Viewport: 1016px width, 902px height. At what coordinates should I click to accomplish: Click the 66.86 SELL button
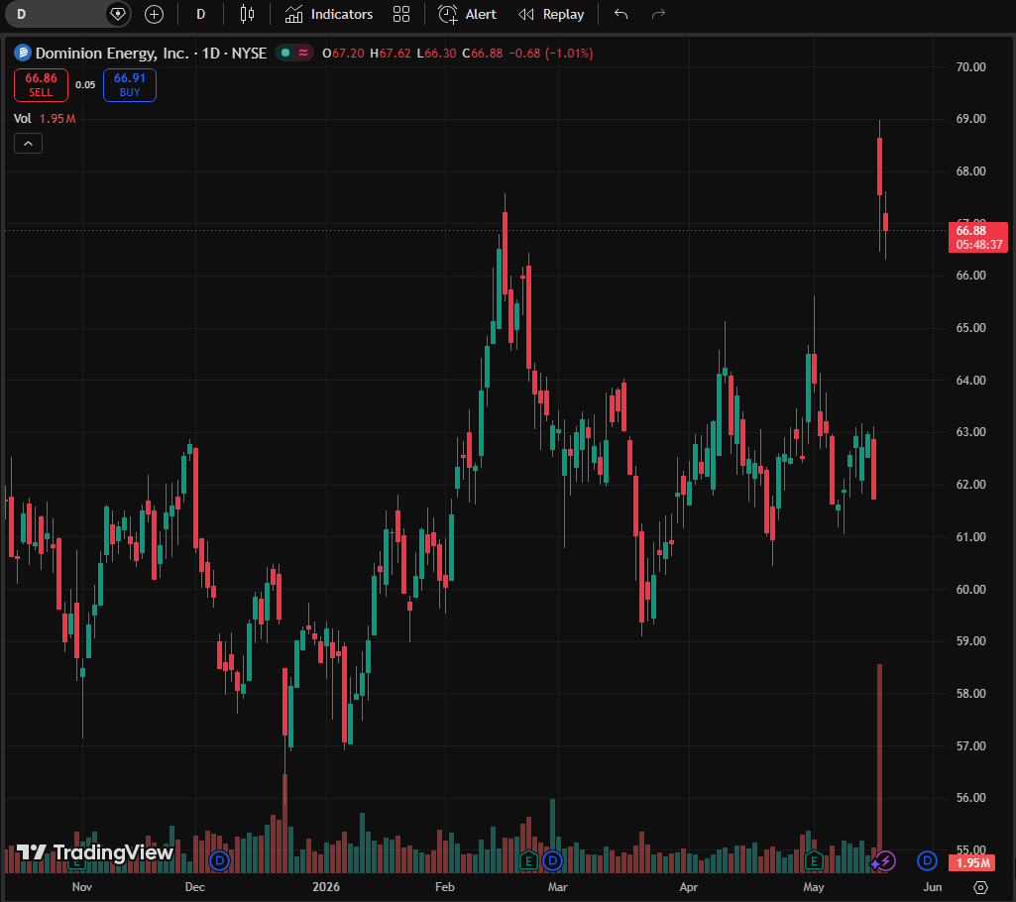pyautogui.click(x=41, y=85)
